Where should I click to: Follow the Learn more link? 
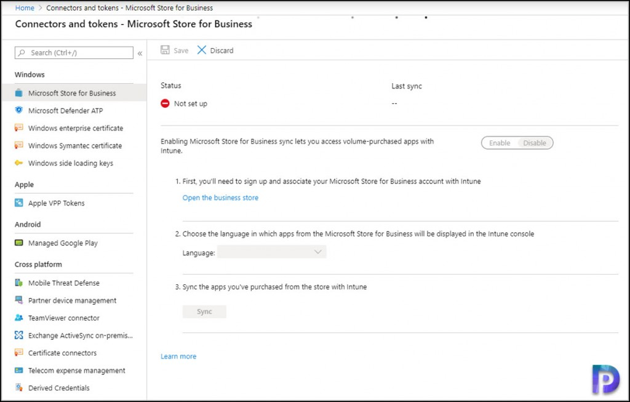[178, 356]
